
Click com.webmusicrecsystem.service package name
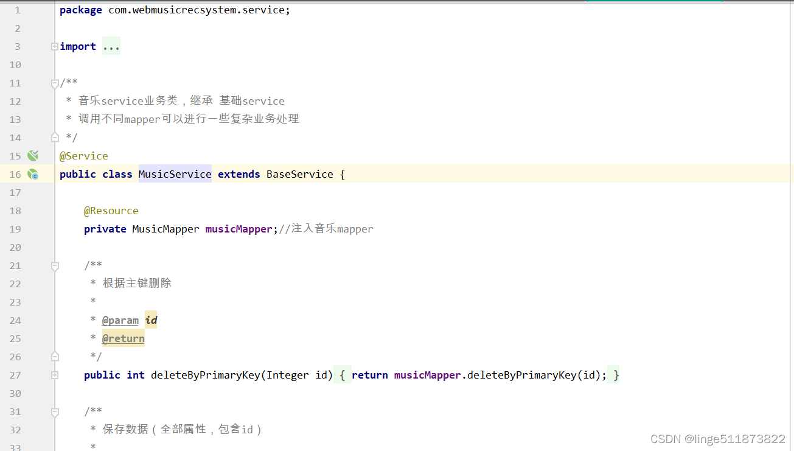[197, 10]
